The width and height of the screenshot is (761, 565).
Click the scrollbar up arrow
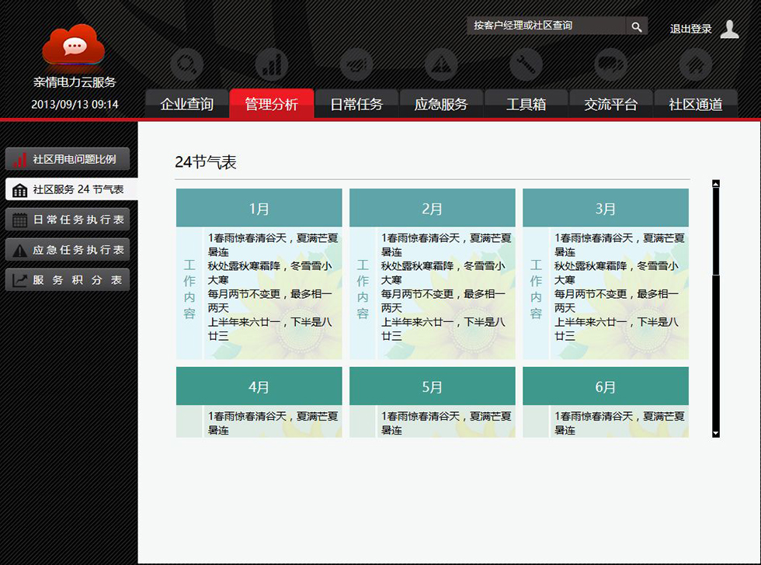click(x=716, y=184)
